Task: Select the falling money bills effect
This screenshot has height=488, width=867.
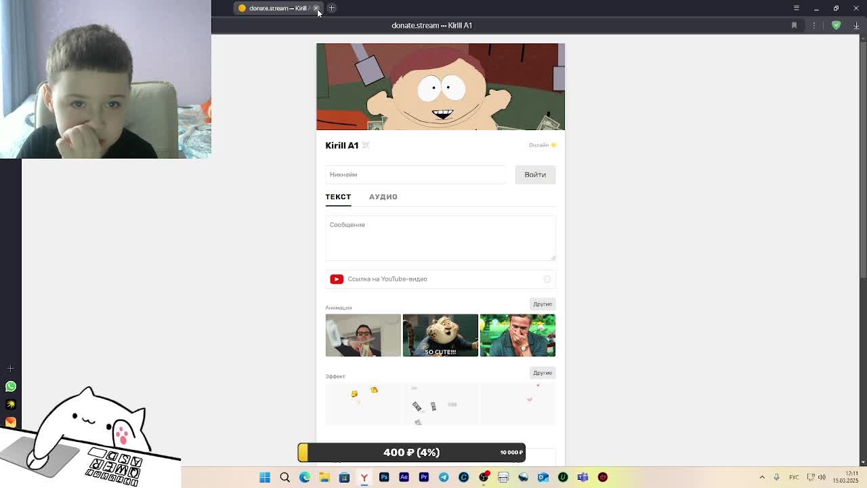Action: pyautogui.click(x=440, y=404)
